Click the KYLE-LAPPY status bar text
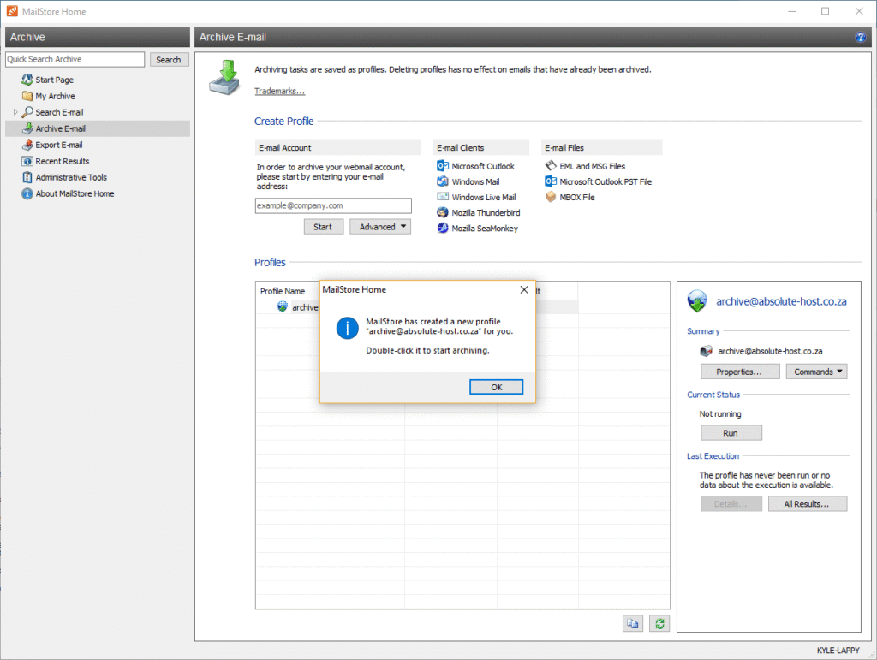 [838, 651]
